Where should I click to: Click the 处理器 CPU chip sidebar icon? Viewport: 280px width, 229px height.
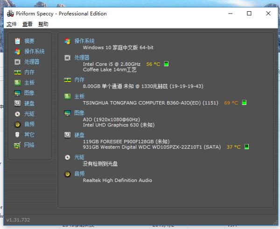(x=18, y=62)
